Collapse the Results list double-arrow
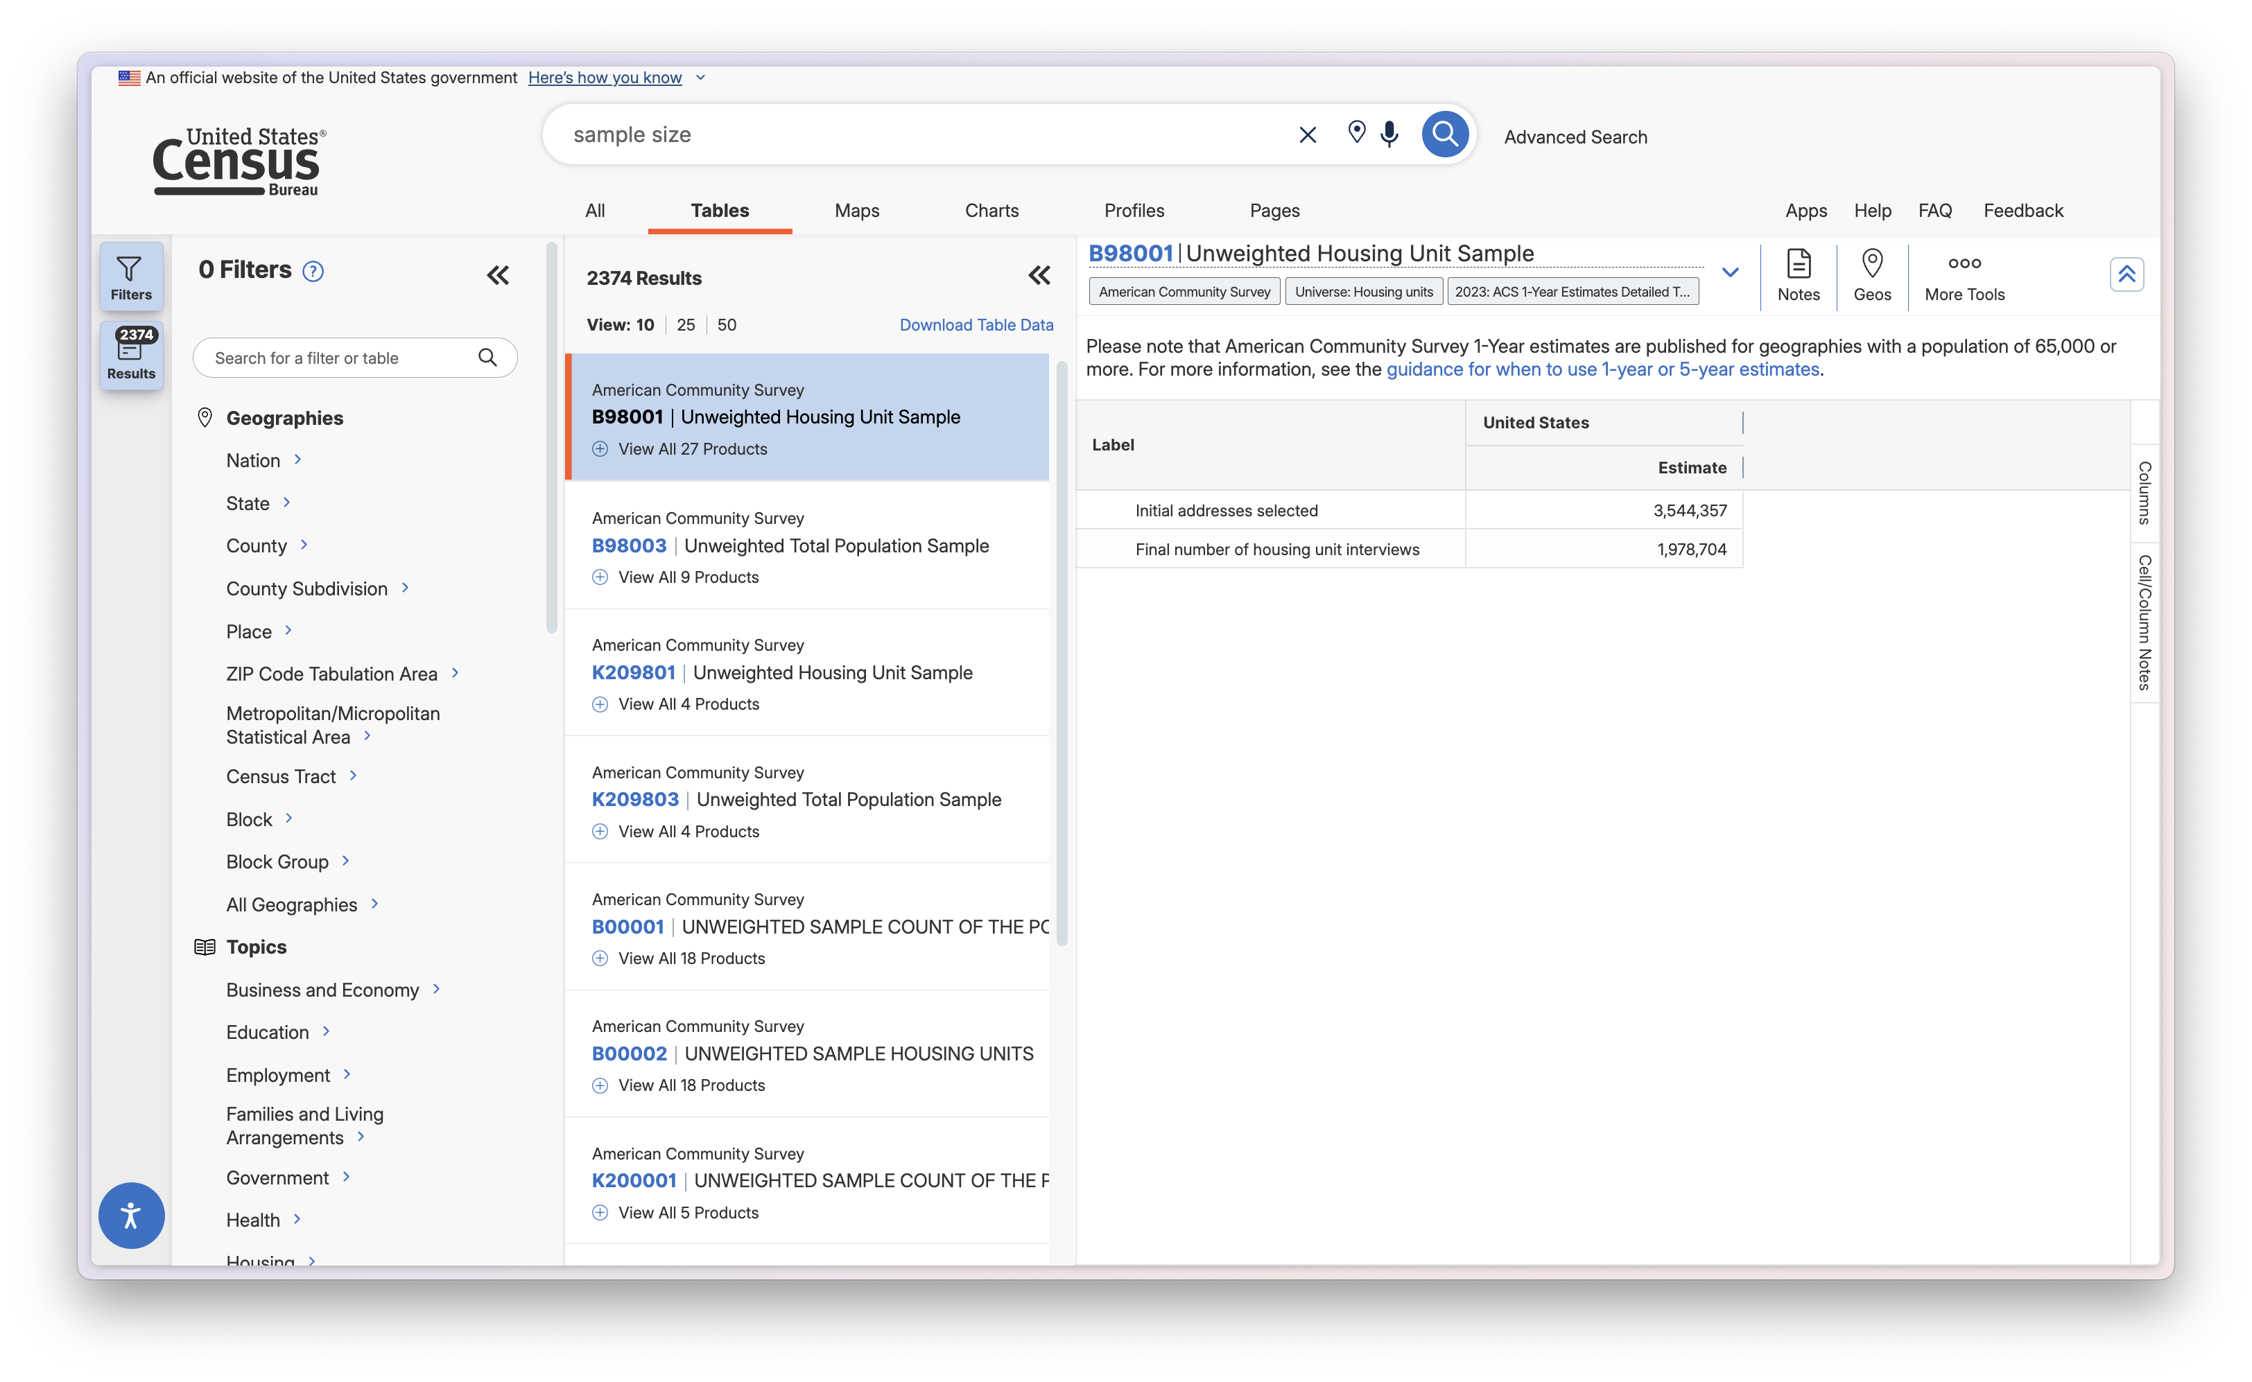 (x=1039, y=275)
